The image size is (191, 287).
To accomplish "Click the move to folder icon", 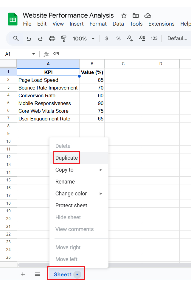I will (x=136, y=15).
